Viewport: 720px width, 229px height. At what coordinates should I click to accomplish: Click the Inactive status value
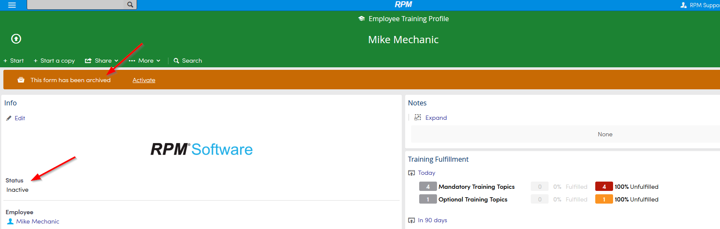click(x=17, y=190)
